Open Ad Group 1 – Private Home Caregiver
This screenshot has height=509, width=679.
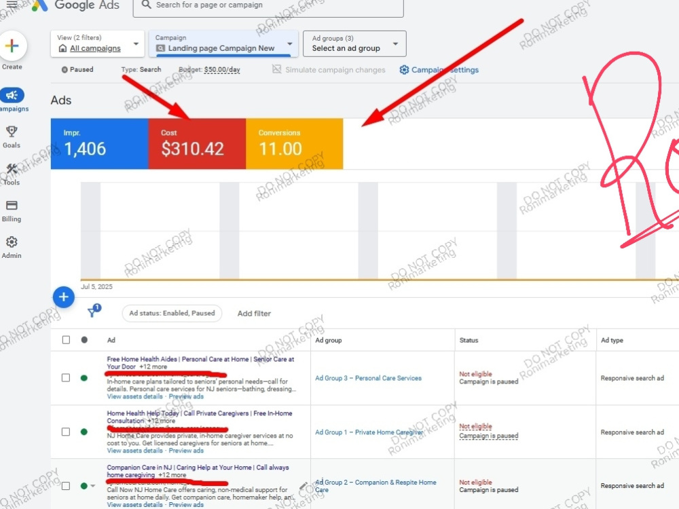pyautogui.click(x=369, y=432)
